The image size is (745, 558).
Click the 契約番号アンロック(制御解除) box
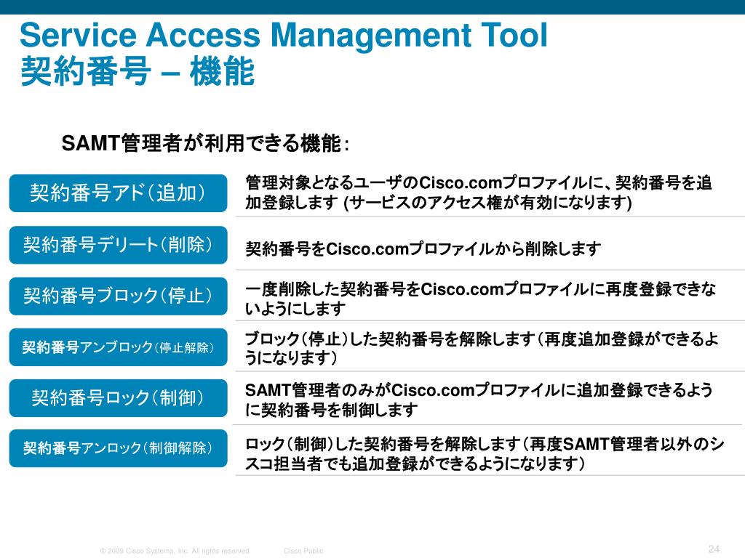(x=119, y=448)
